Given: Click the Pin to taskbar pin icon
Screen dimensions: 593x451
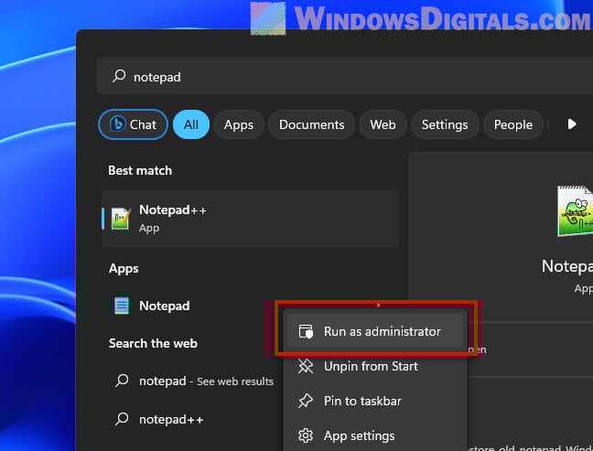Looking at the screenshot, I should tap(306, 401).
